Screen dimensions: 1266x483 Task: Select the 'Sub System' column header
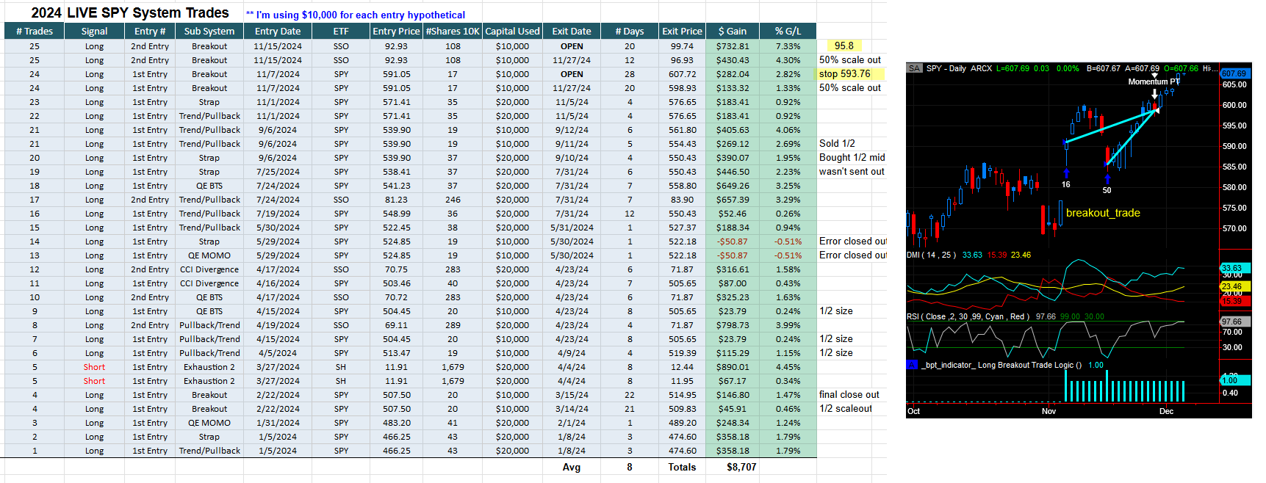point(209,31)
